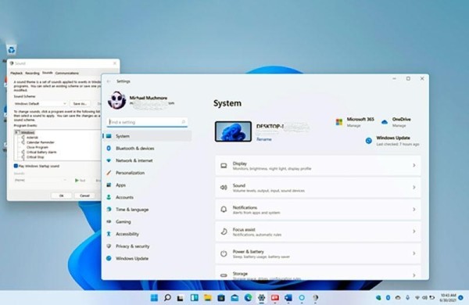469x305 pixels.
Task: Open Accessibility settings
Action: coord(147,234)
